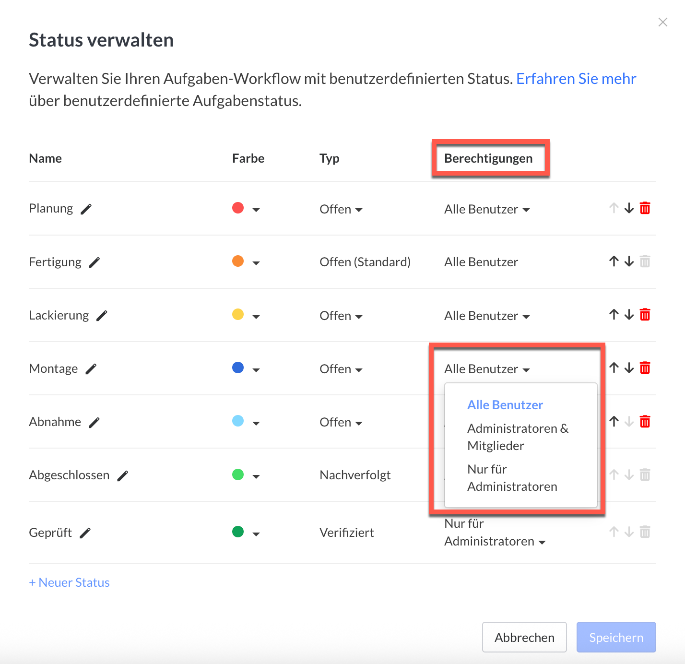This screenshot has height=664, width=685.
Task: Add a new status via '+ Neuer Status'
Action: (x=70, y=582)
